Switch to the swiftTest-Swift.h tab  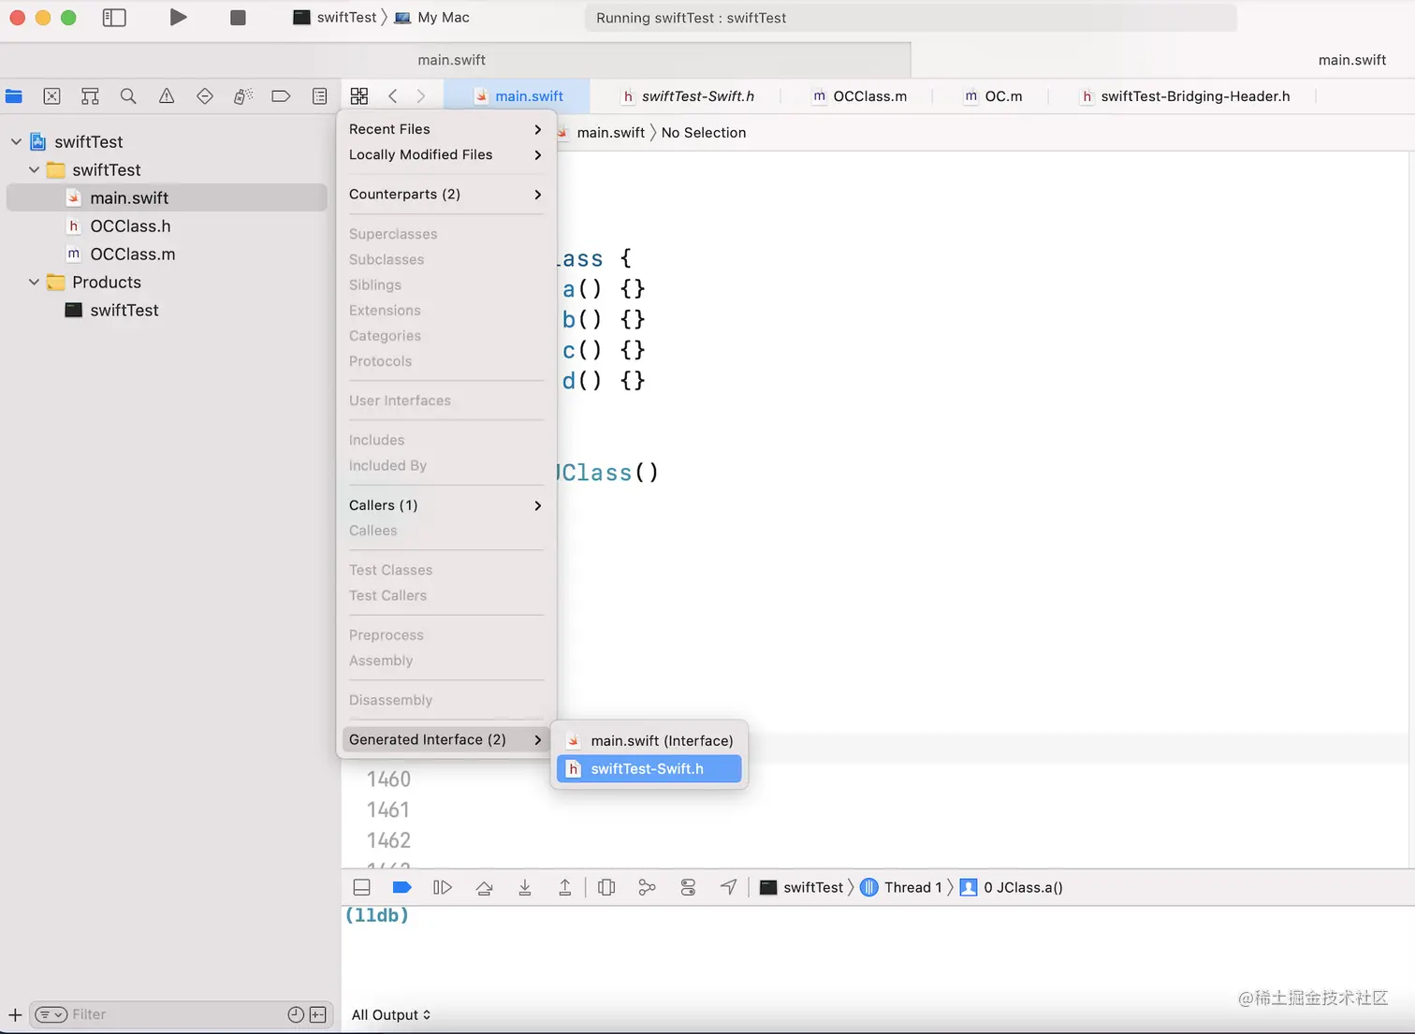click(x=689, y=95)
